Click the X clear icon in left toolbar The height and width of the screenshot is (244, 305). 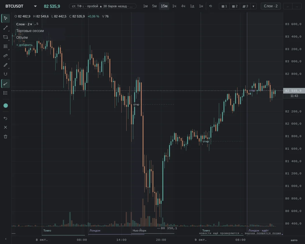point(6,127)
